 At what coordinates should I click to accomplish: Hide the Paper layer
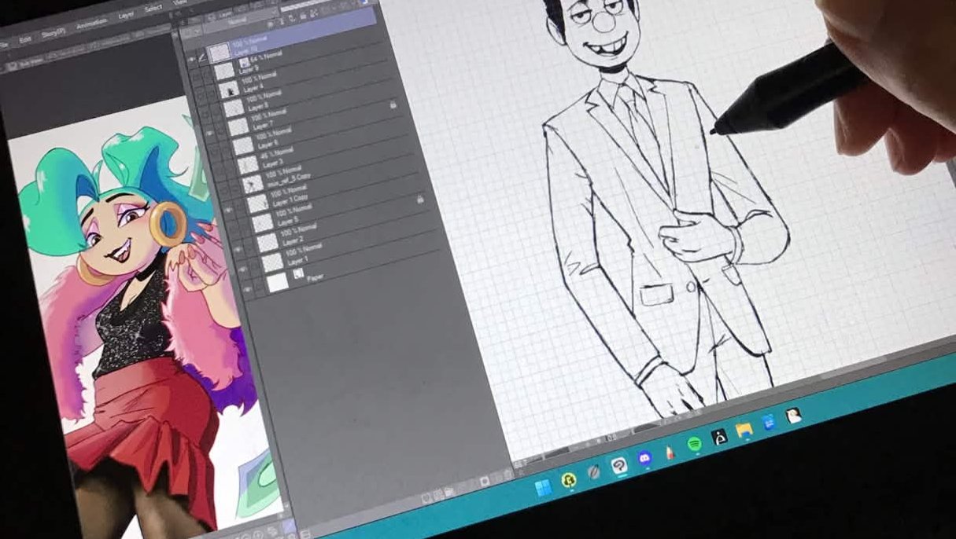(247, 288)
